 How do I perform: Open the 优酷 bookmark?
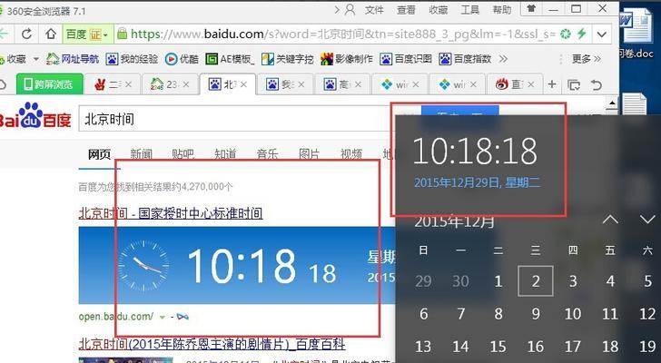tap(182, 59)
